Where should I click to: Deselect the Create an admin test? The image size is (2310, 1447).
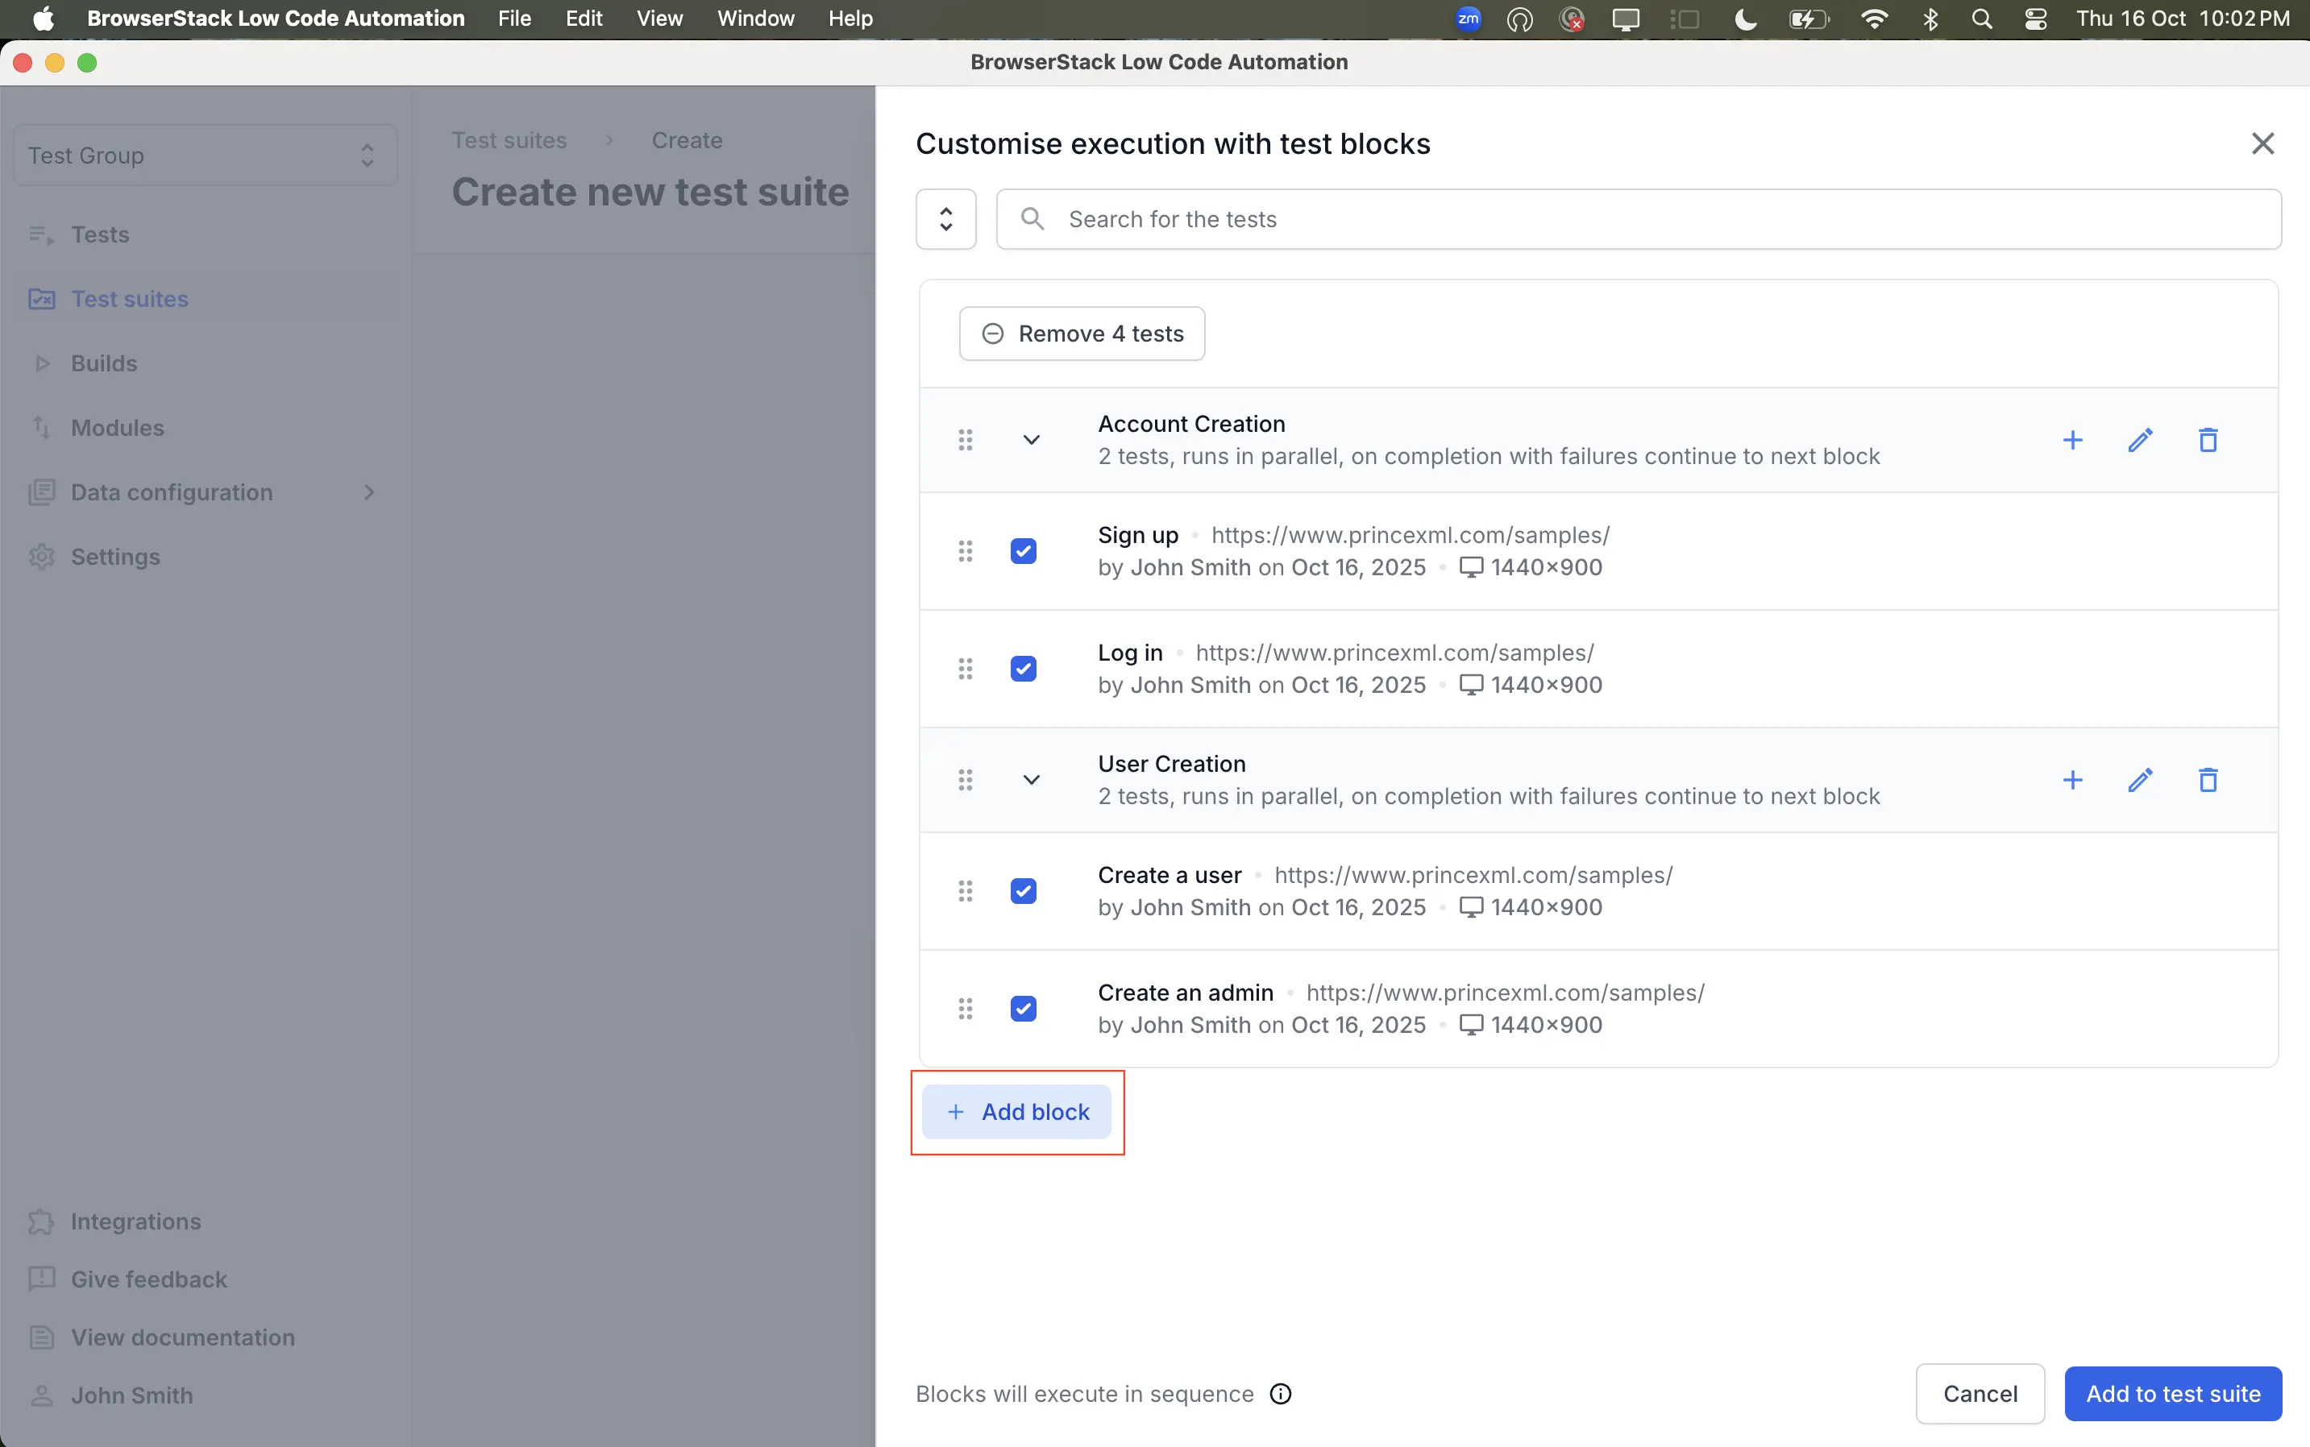(1024, 1008)
